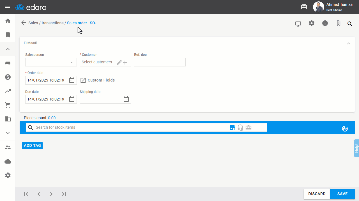This screenshot has width=359, height=201.
Task: Open the attachments paperclip
Action: tap(339, 23)
